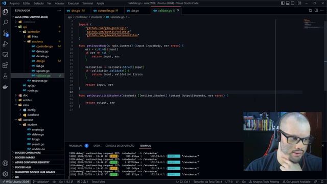Viewport: 327px width, 184px height.
Task: Toggle the bottom panel visibility
Action: [288, 3]
